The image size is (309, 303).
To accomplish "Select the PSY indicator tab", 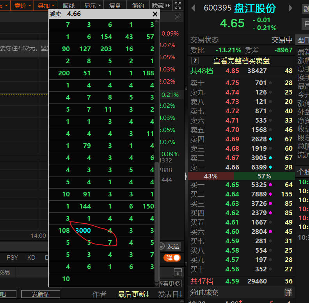I will click(x=12, y=258).
